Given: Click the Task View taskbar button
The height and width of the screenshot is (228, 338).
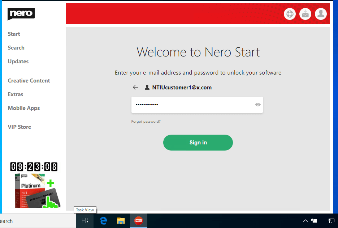Looking at the screenshot, I should [85, 221].
